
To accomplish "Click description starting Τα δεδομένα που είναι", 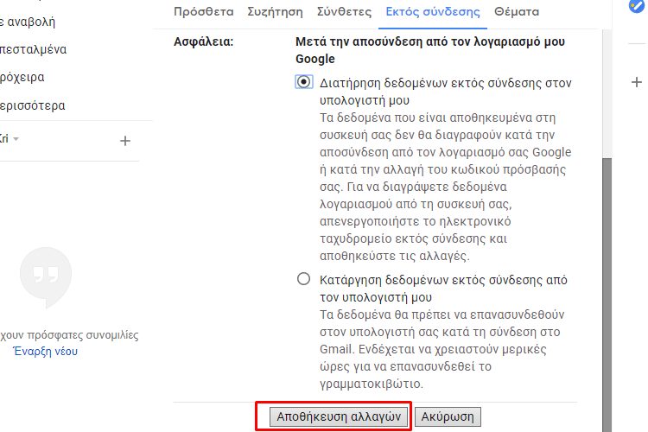I will pyautogui.click(x=446, y=187).
